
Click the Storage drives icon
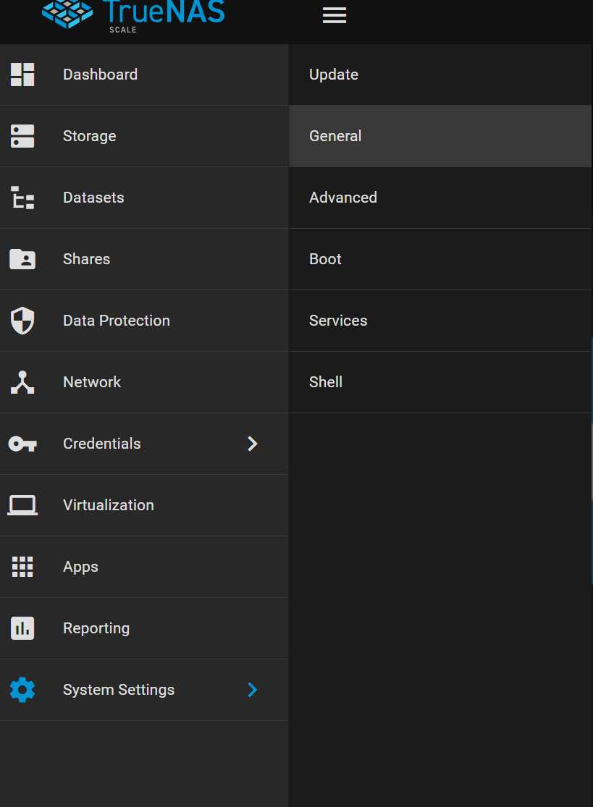(x=22, y=136)
